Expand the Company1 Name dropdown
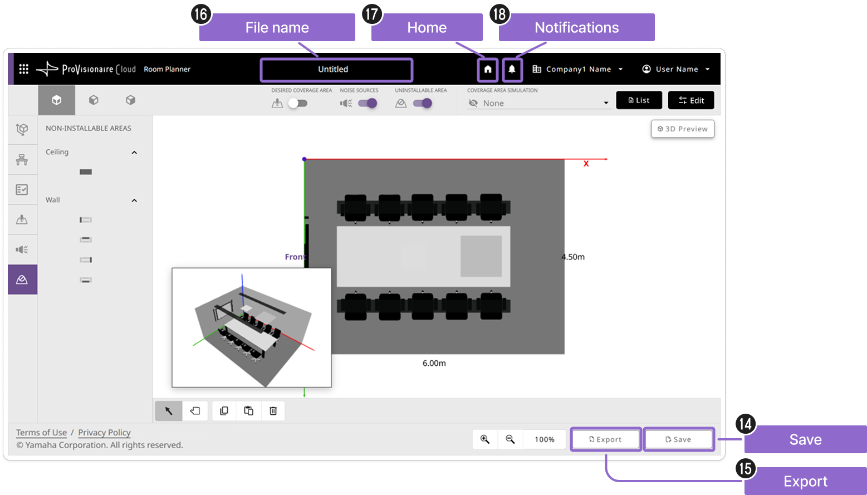This screenshot has height=495, width=867. (577, 69)
